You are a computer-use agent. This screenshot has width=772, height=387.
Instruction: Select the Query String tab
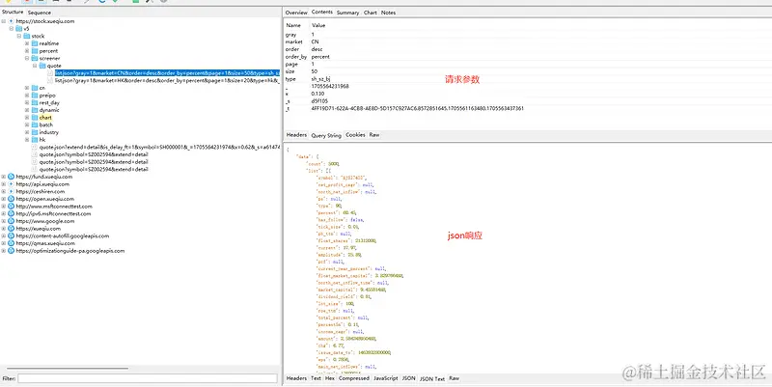326,135
